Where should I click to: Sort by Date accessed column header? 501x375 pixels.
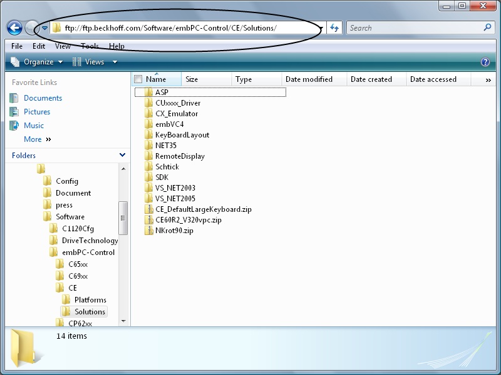[438, 79]
